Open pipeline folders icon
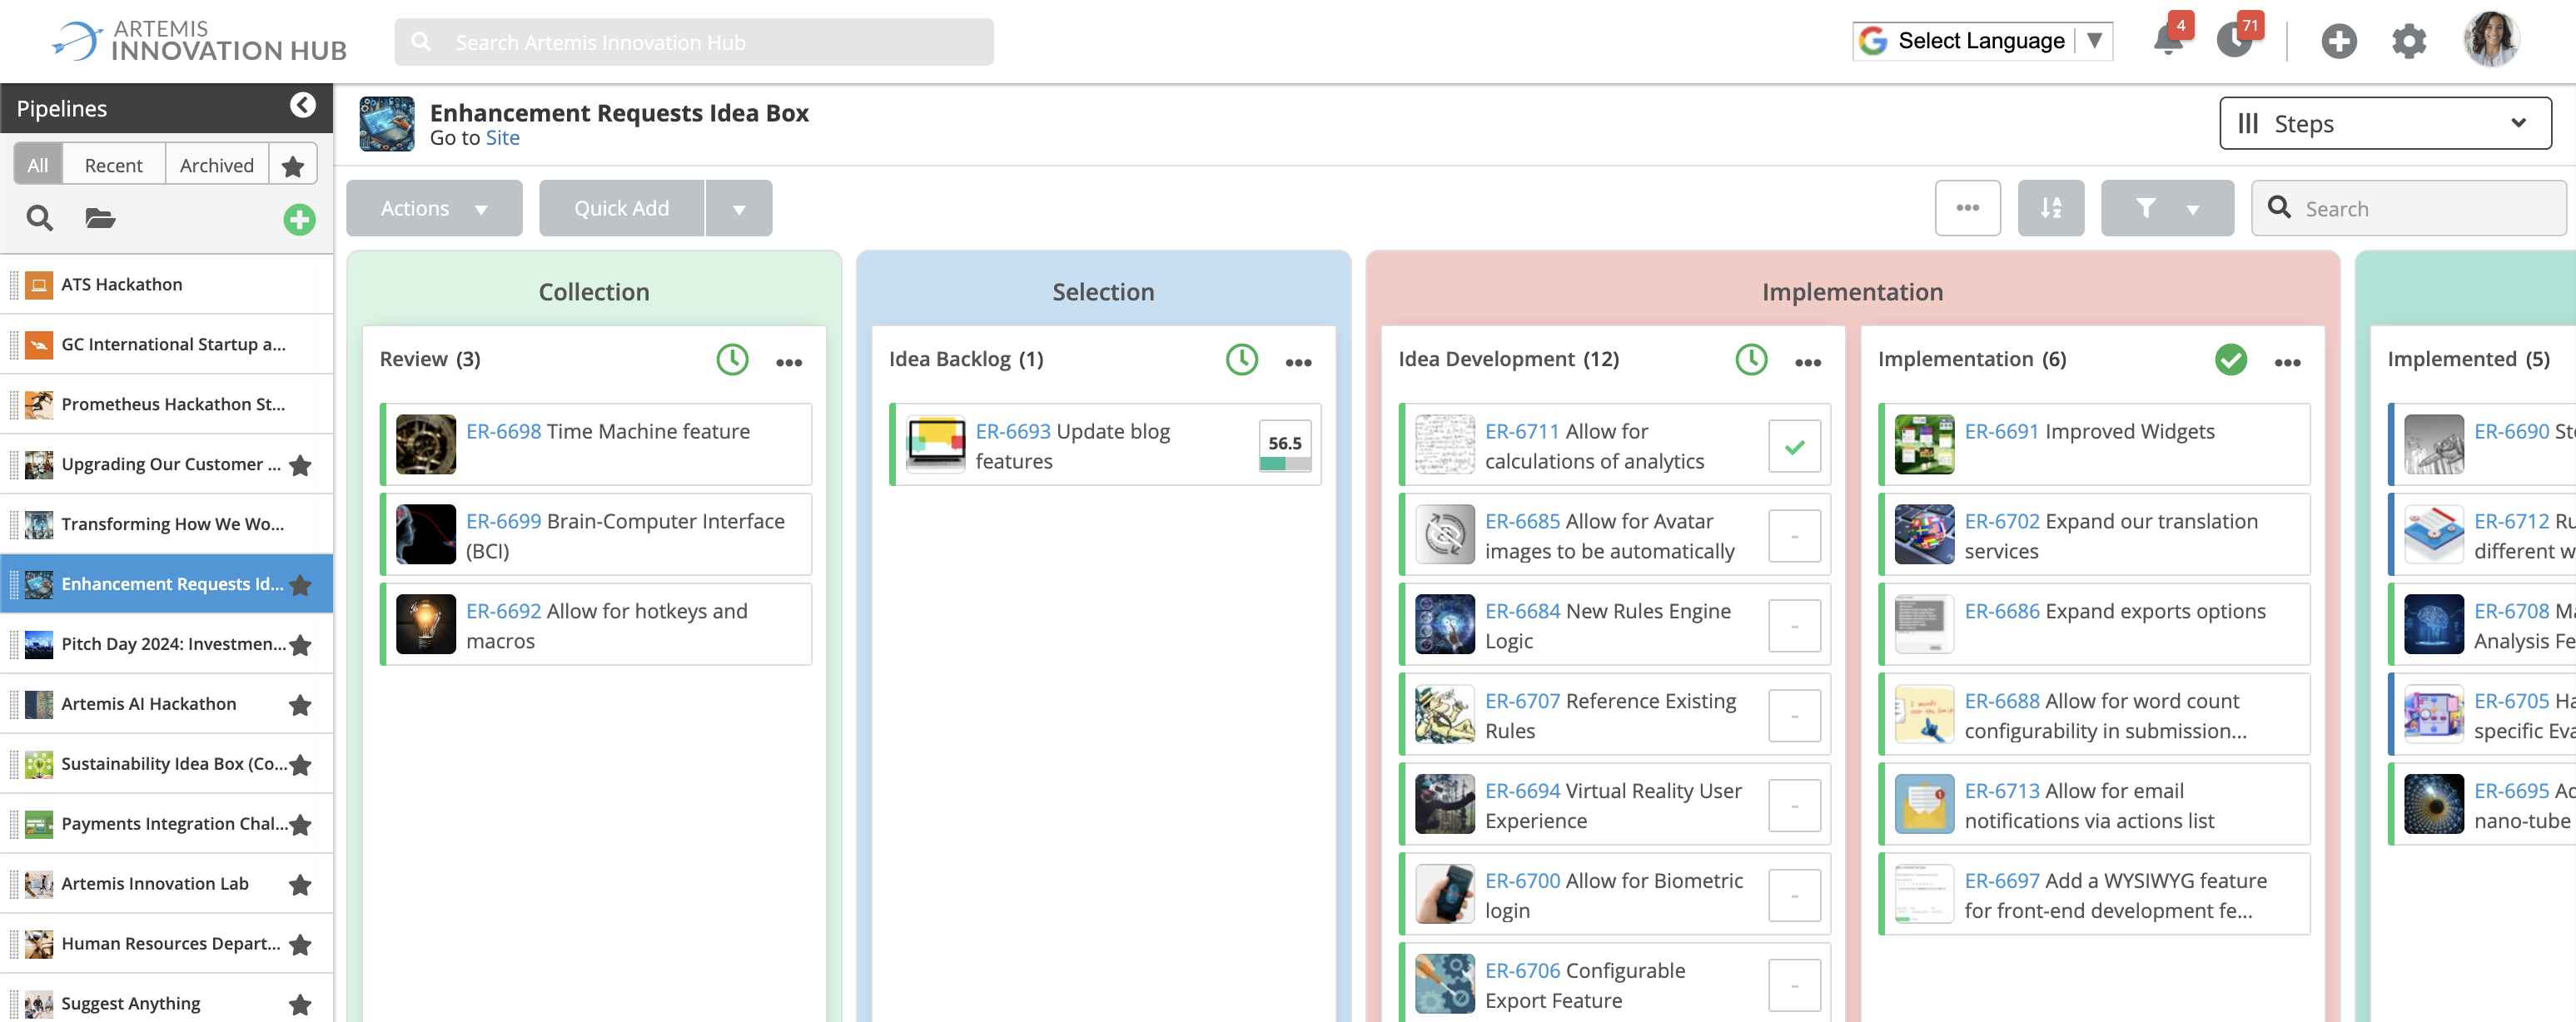2576x1022 pixels. pyautogui.click(x=100, y=218)
